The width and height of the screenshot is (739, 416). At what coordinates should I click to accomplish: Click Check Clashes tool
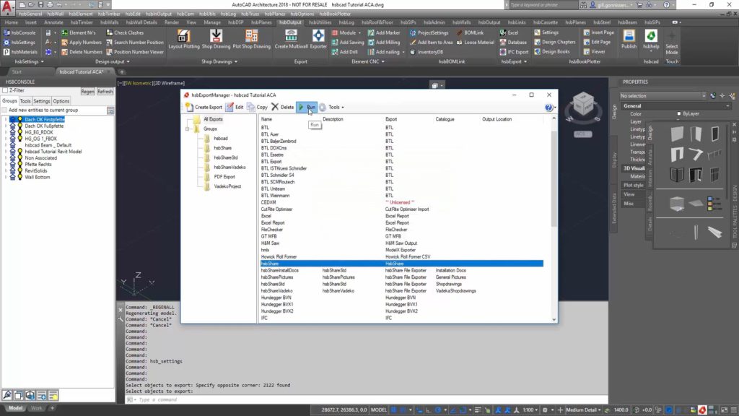[x=125, y=32]
